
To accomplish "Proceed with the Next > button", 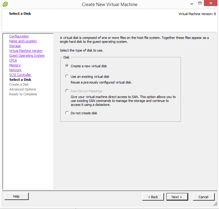I will 177,197.
